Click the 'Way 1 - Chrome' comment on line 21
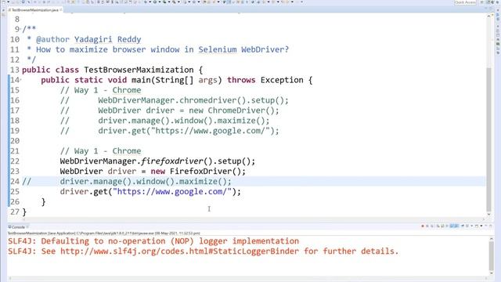Screen dimensions: 501x282 click(100, 151)
